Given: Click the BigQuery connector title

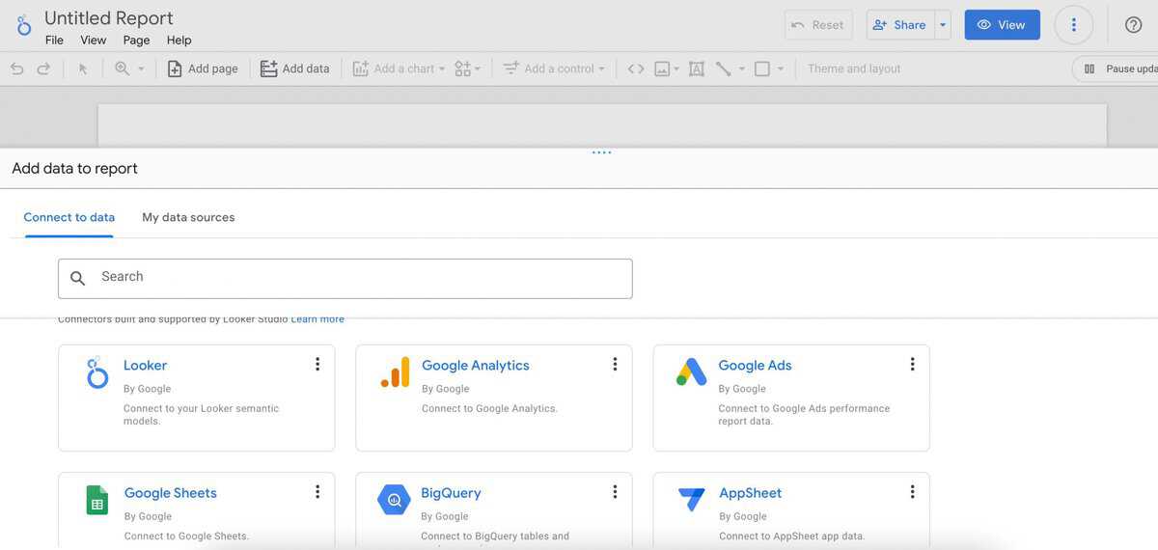Looking at the screenshot, I should point(451,492).
